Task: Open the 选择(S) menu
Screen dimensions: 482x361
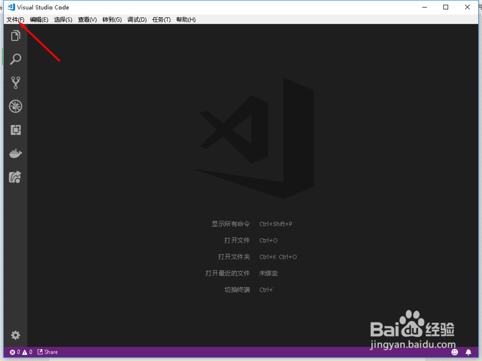Action: coord(63,20)
